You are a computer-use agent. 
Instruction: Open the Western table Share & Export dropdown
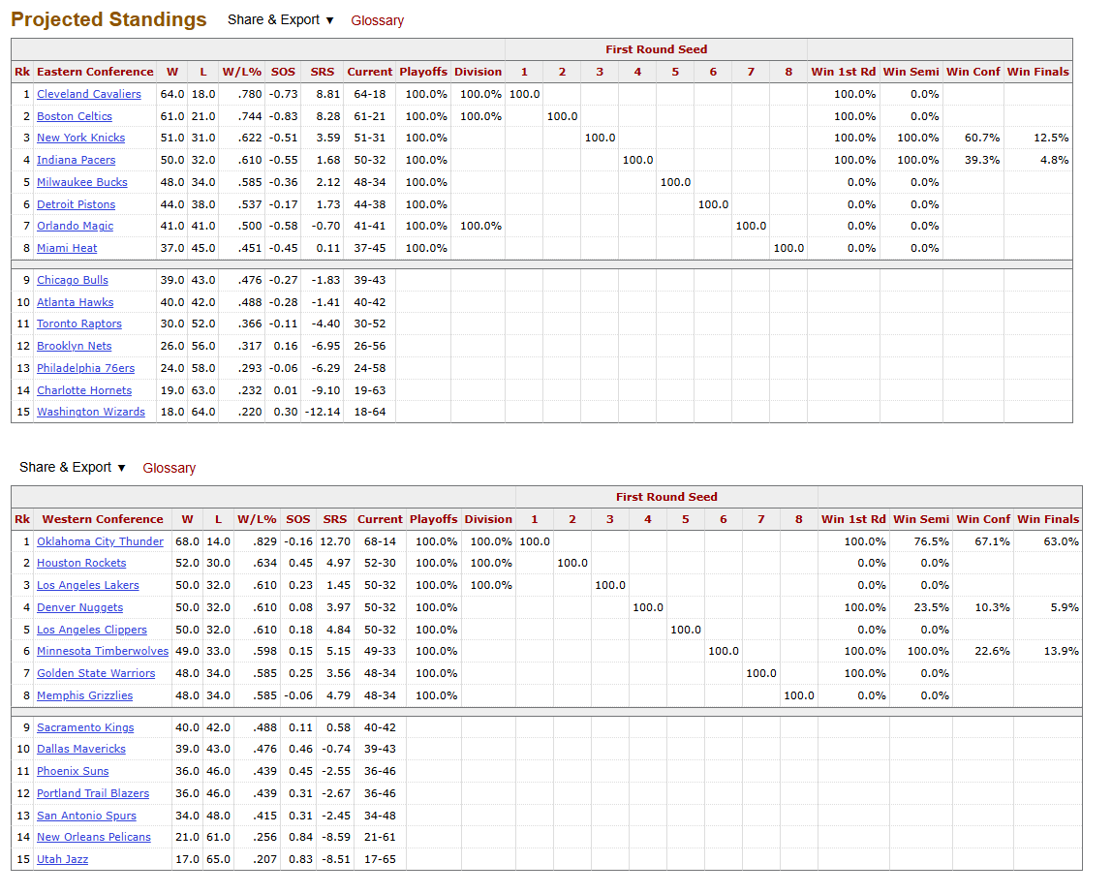tap(73, 468)
